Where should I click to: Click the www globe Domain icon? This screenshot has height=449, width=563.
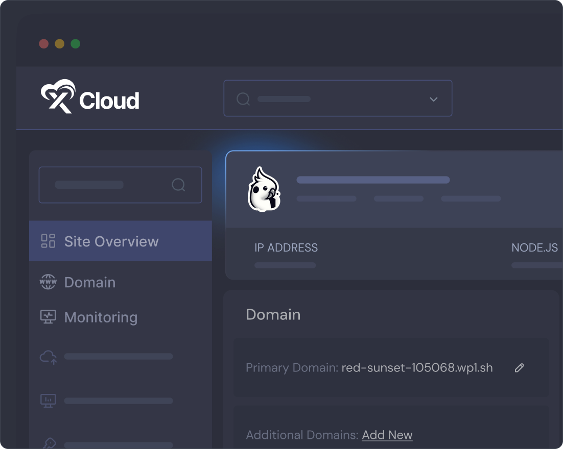pyautogui.click(x=48, y=282)
